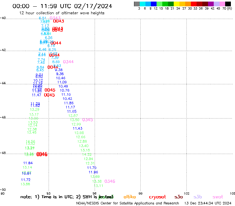
Task: Click the wave height value '11.43'
Action: [x=77, y=128]
